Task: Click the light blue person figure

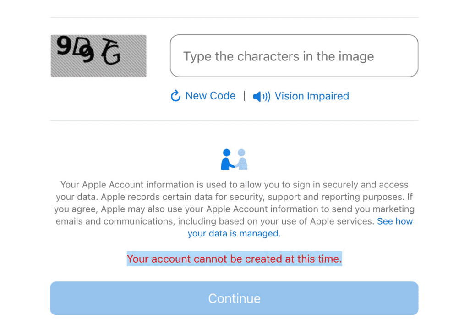Action: click(241, 159)
